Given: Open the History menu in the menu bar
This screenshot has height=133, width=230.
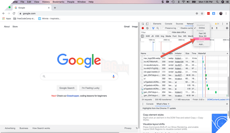Looking at the screenshot, I should point(46,2).
